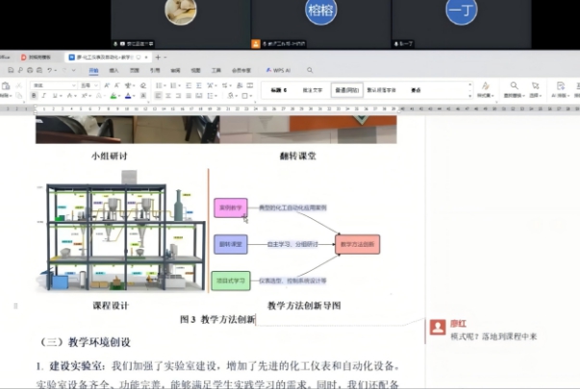Clear formatting with the eraser icon
The image size is (580, 389).
[143, 85]
